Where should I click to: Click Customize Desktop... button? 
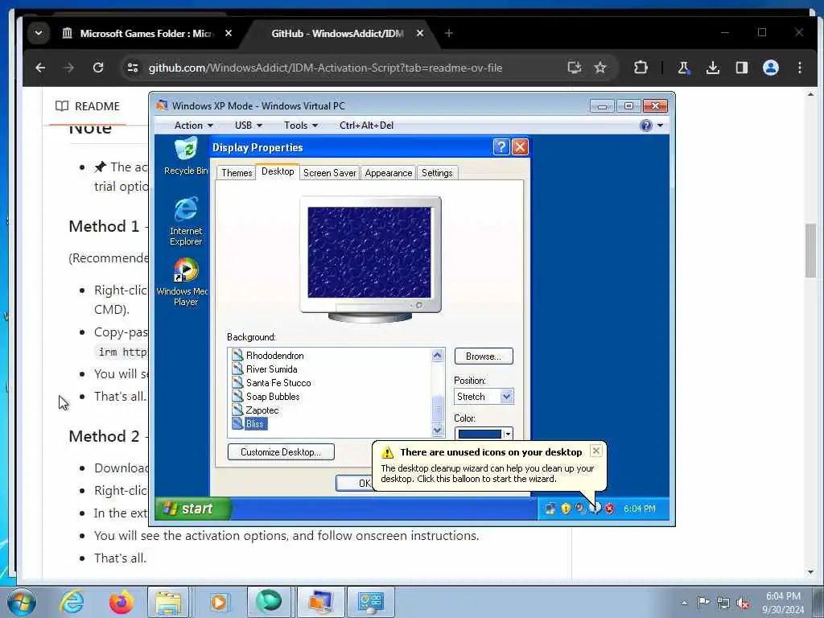pyautogui.click(x=281, y=452)
